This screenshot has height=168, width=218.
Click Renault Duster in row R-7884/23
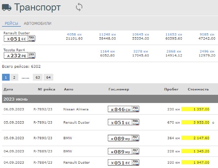pos(76,162)
